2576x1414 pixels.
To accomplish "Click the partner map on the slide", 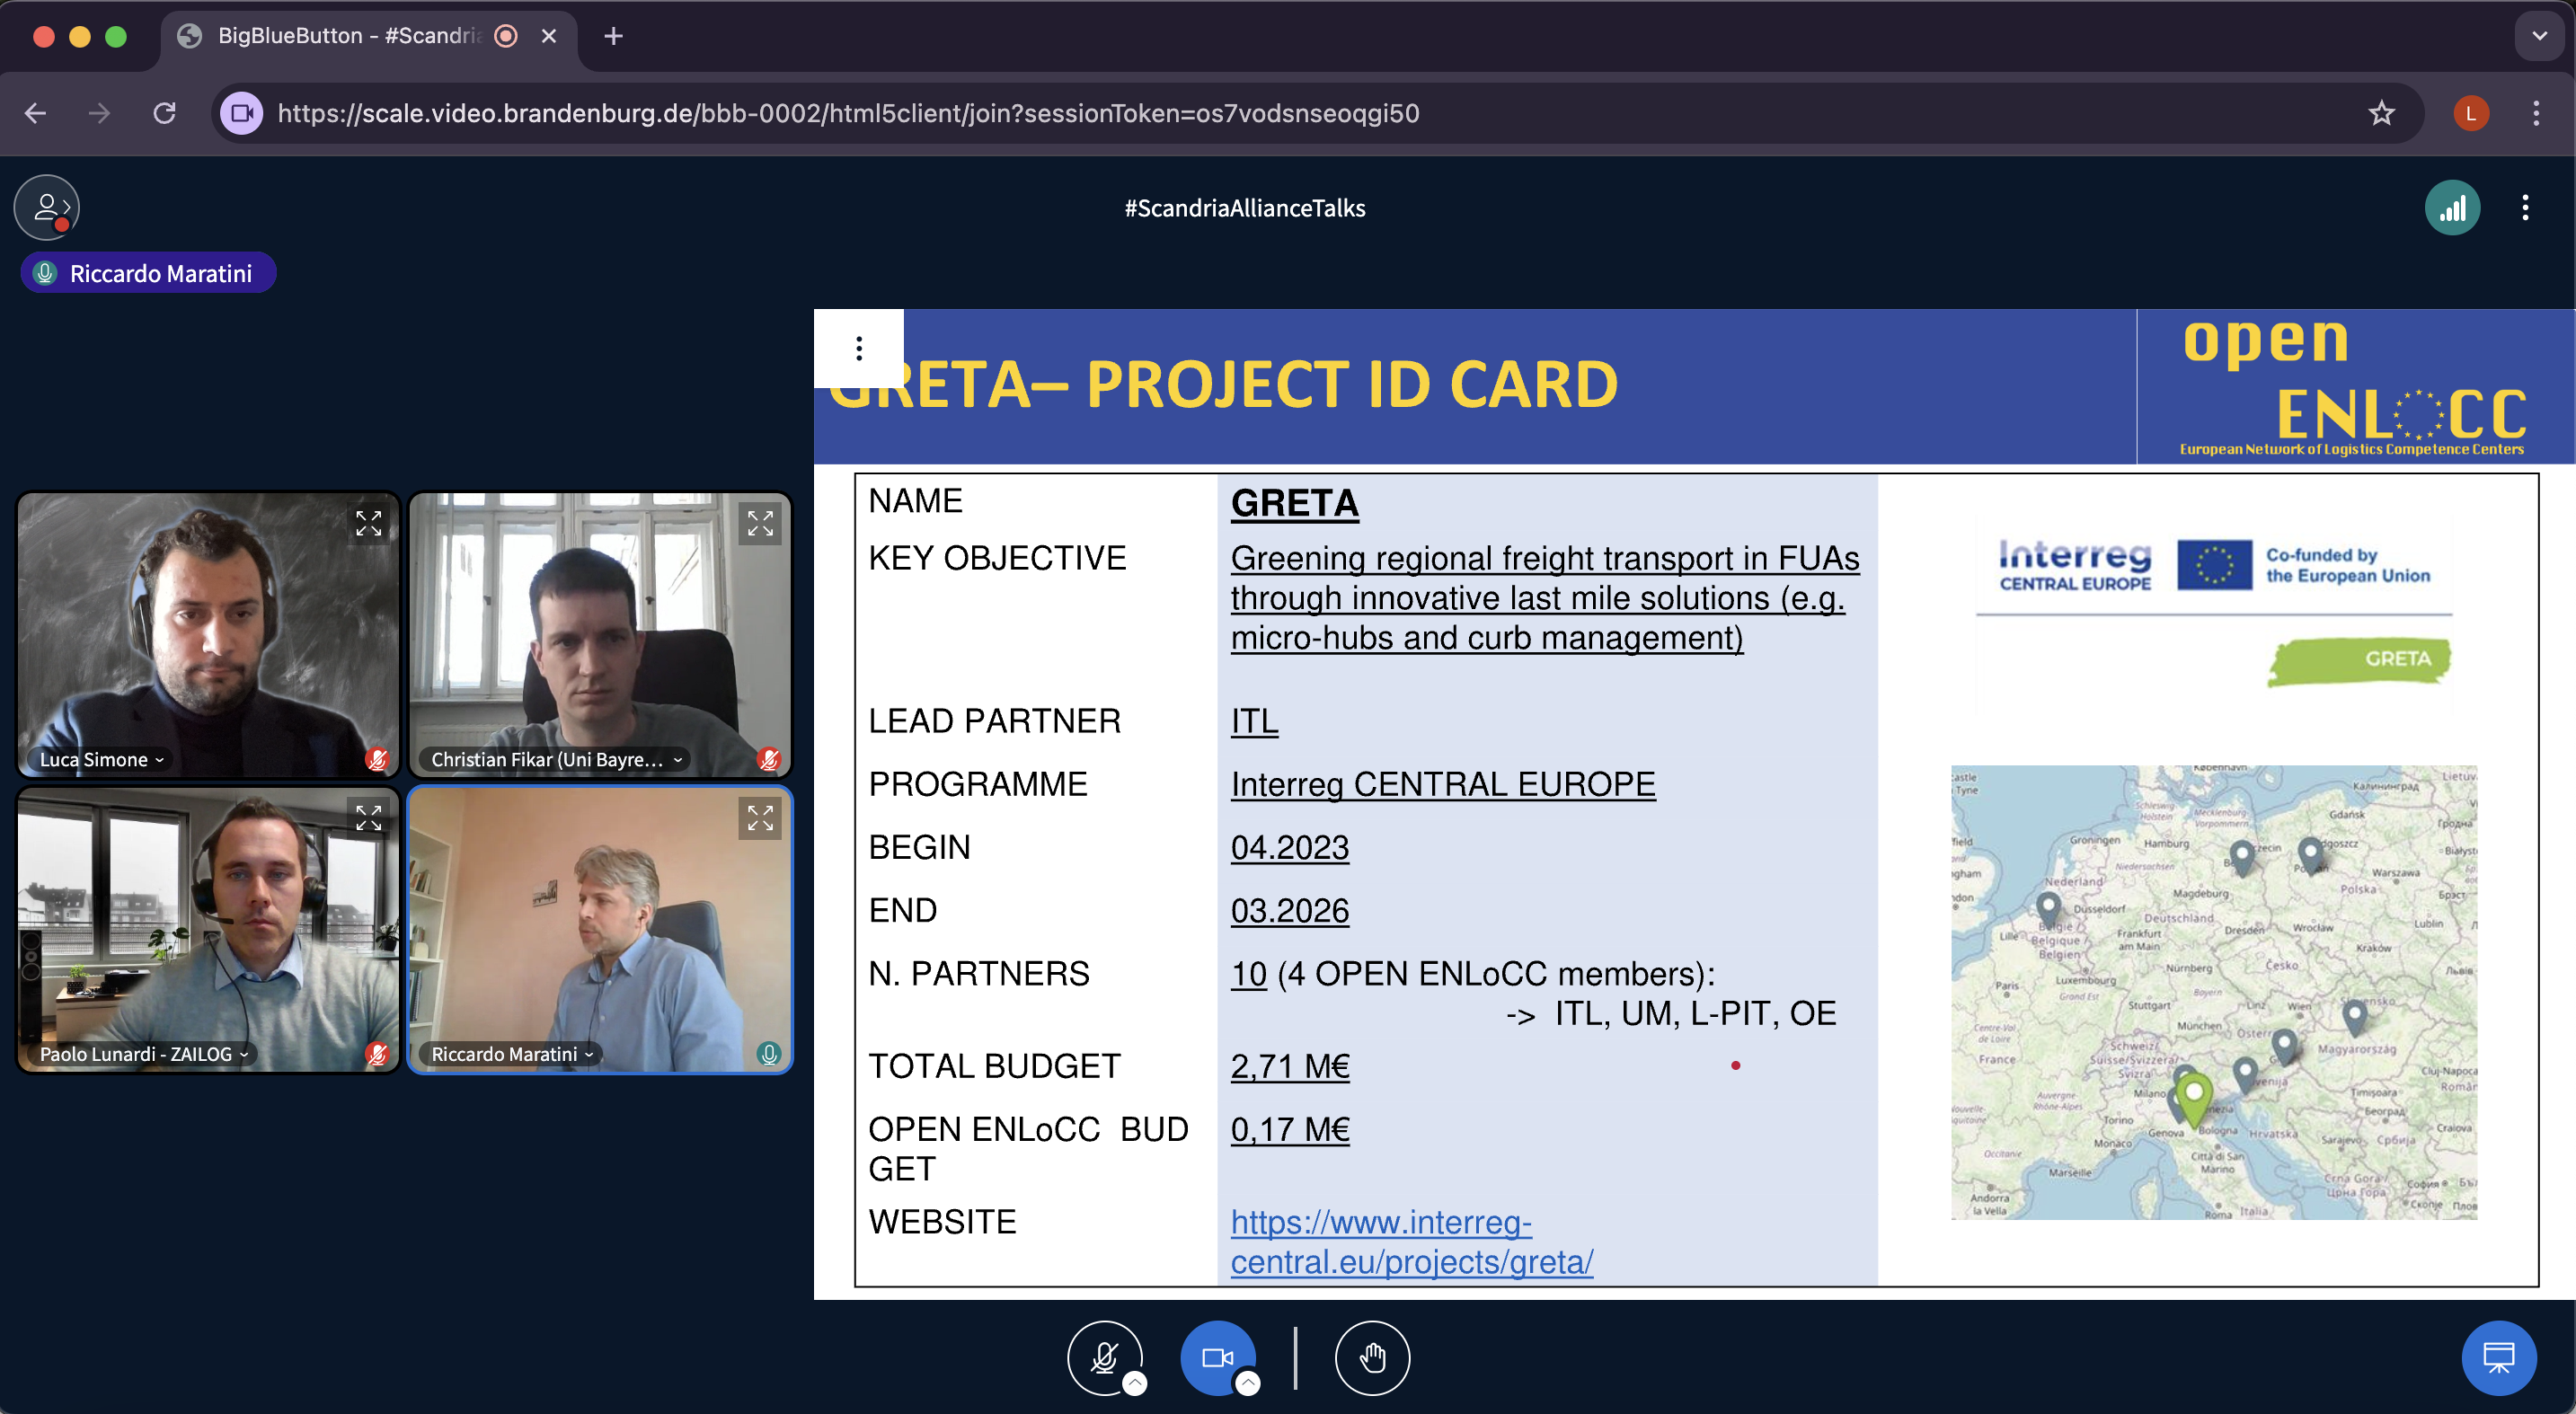I will [x=2214, y=992].
